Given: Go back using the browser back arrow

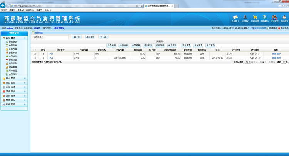Looking at the screenshot, I should pyautogui.click(x=4, y=6).
